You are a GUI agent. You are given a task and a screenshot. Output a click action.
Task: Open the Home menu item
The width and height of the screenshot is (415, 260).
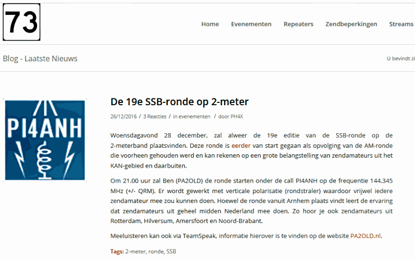[x=210, y=24]
